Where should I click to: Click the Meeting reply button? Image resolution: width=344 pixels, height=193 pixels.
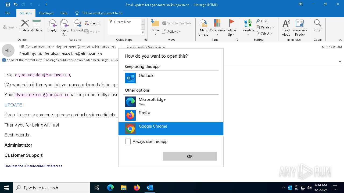[93, 23]
